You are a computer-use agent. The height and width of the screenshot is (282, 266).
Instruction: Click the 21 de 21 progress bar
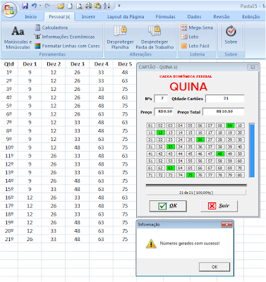[x=196, y=192]
